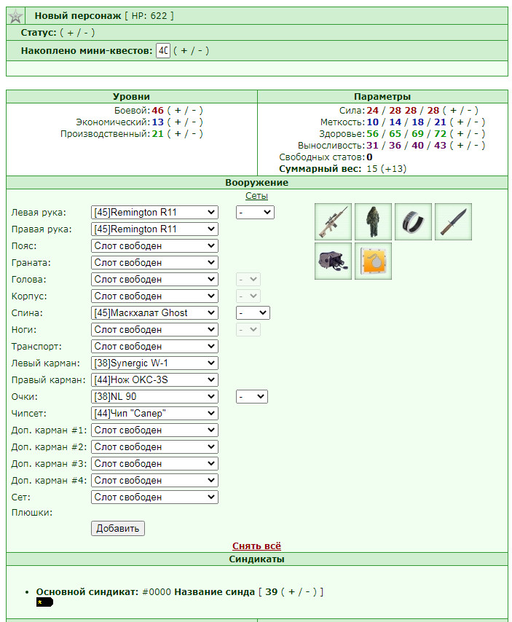This screenshot has height=622, width=512.
Task: Expand the Ноги slot dropdown
Action: click(x=154, y=330)
